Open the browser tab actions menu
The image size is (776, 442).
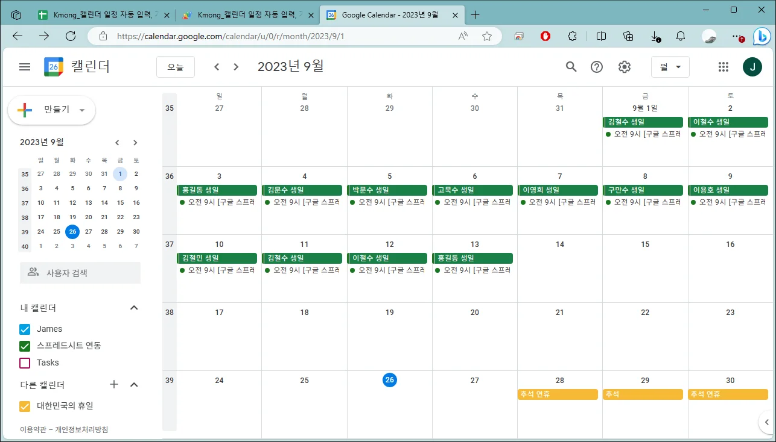click(17, 14)
